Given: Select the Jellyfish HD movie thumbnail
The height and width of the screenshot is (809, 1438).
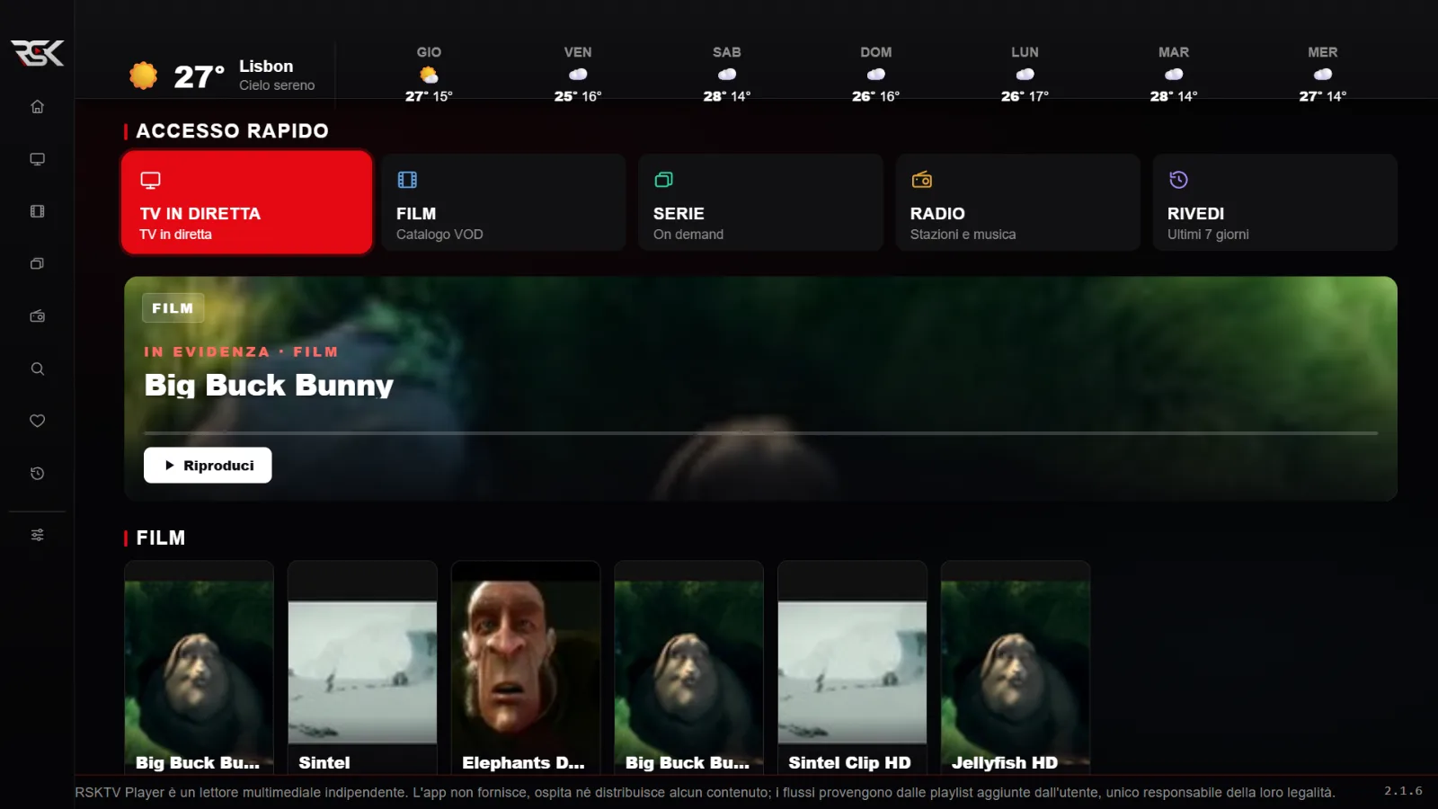Looking at the screenshot, I should (x=1016, y=667).
